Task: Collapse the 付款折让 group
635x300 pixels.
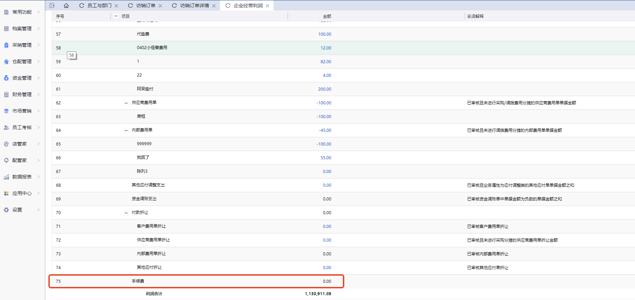Action: (126, 213)
